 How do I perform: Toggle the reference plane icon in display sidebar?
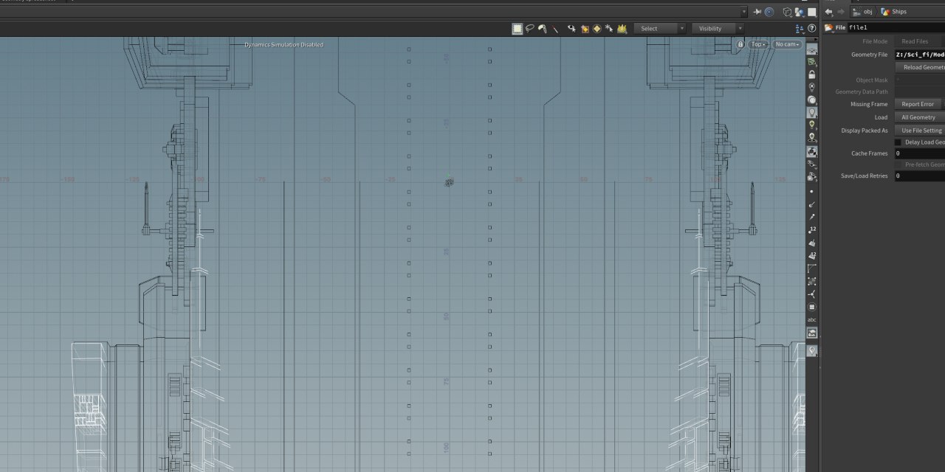[x=812, y=49]
